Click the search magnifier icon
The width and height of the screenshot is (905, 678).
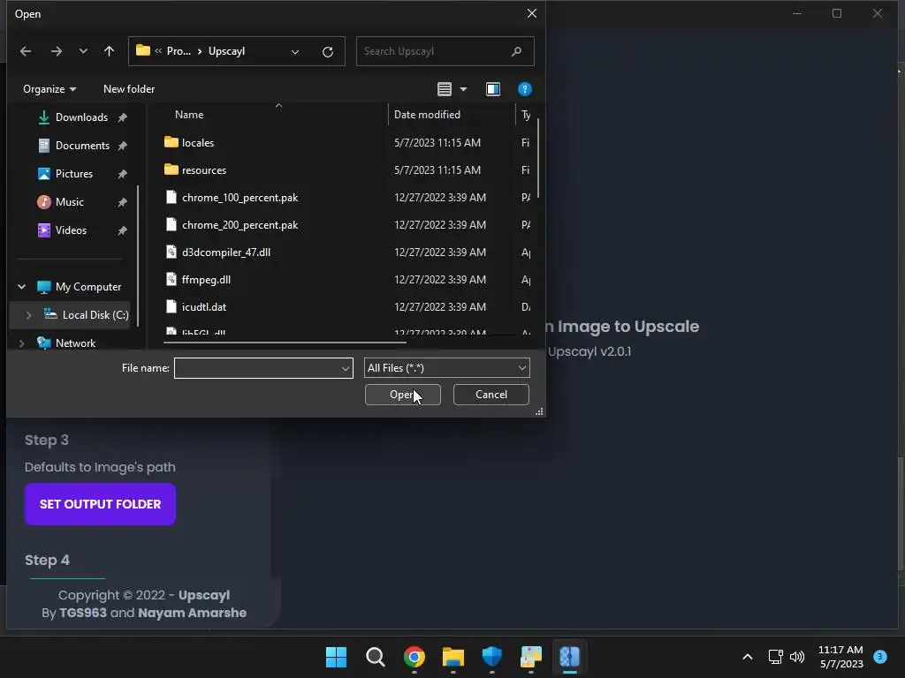pyautogui.click(x=516, y=51)
